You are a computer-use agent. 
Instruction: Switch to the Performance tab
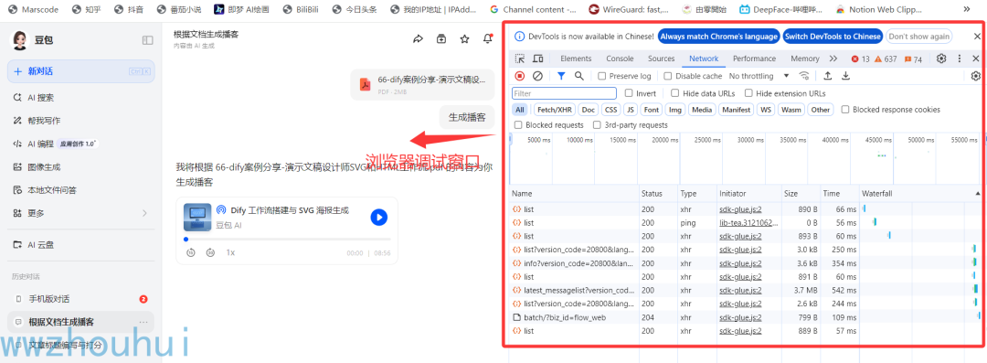point(754,59)
